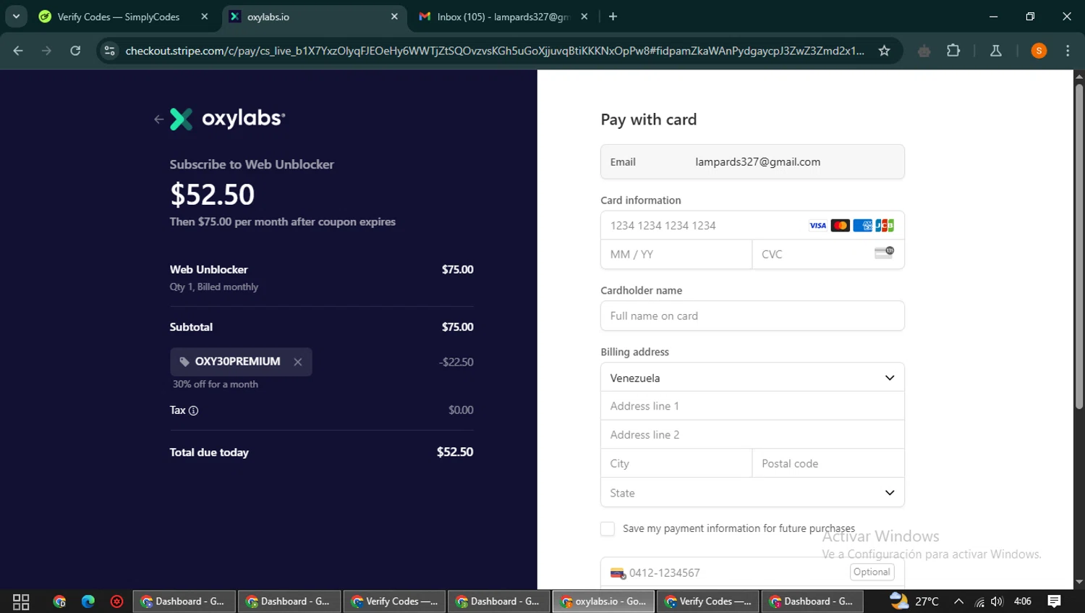This screenshot has height=613, width=1085.
Task: Click the coupon tag icon on OXY30PREMIUM
Action: point(184,362)
